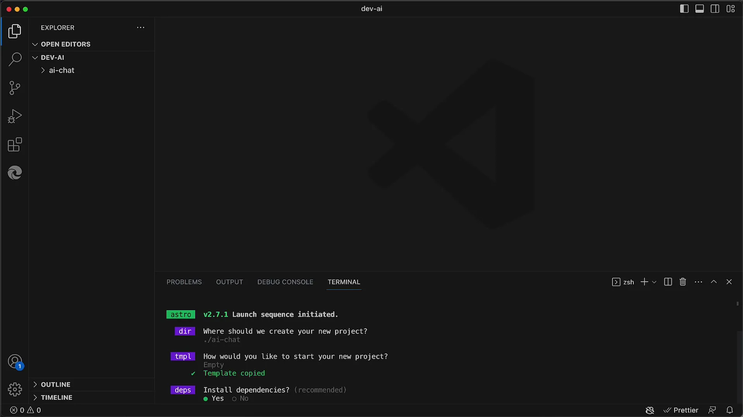Click the feedback icon in the status bar
This screenshot has height=417, width=743.
click(x=712, y=410)
